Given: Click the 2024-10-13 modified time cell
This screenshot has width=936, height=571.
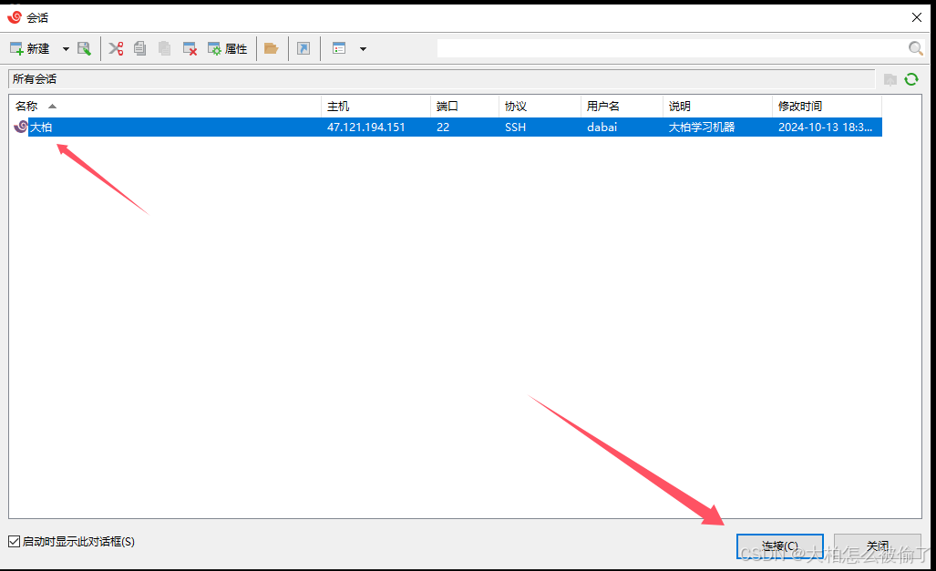Looking at the screenshot, I should pyautogui.click(x=825, y=127).
